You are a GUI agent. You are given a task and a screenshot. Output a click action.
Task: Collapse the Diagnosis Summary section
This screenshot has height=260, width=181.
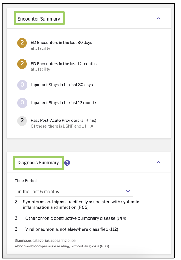point(159,162)
